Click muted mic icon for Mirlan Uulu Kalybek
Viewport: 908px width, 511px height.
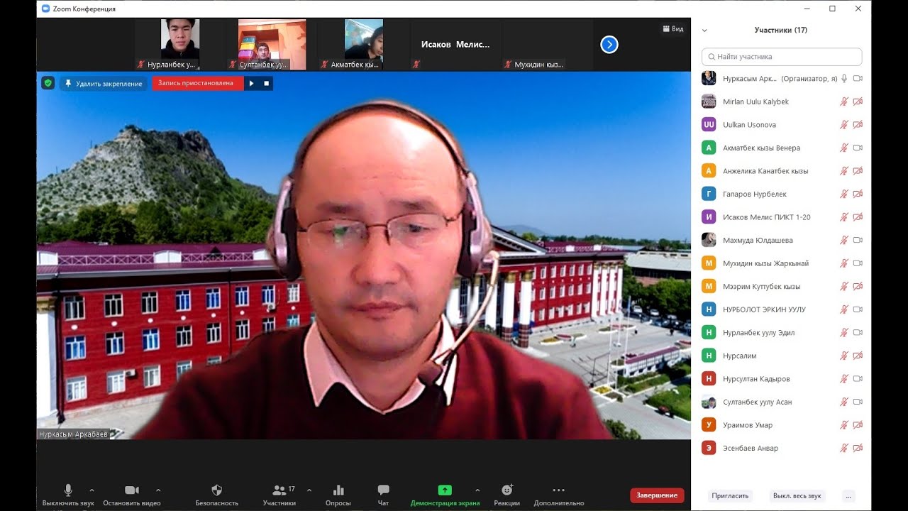(844, 101)
